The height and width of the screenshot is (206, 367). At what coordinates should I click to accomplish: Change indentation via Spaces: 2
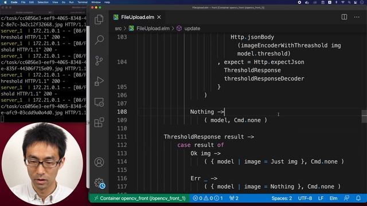(282, 199)
